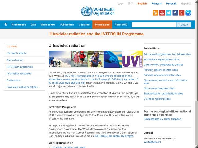
Task: Open Skin cancer treatment sites link
Action: pyautogui.click(x=159, y=88)
